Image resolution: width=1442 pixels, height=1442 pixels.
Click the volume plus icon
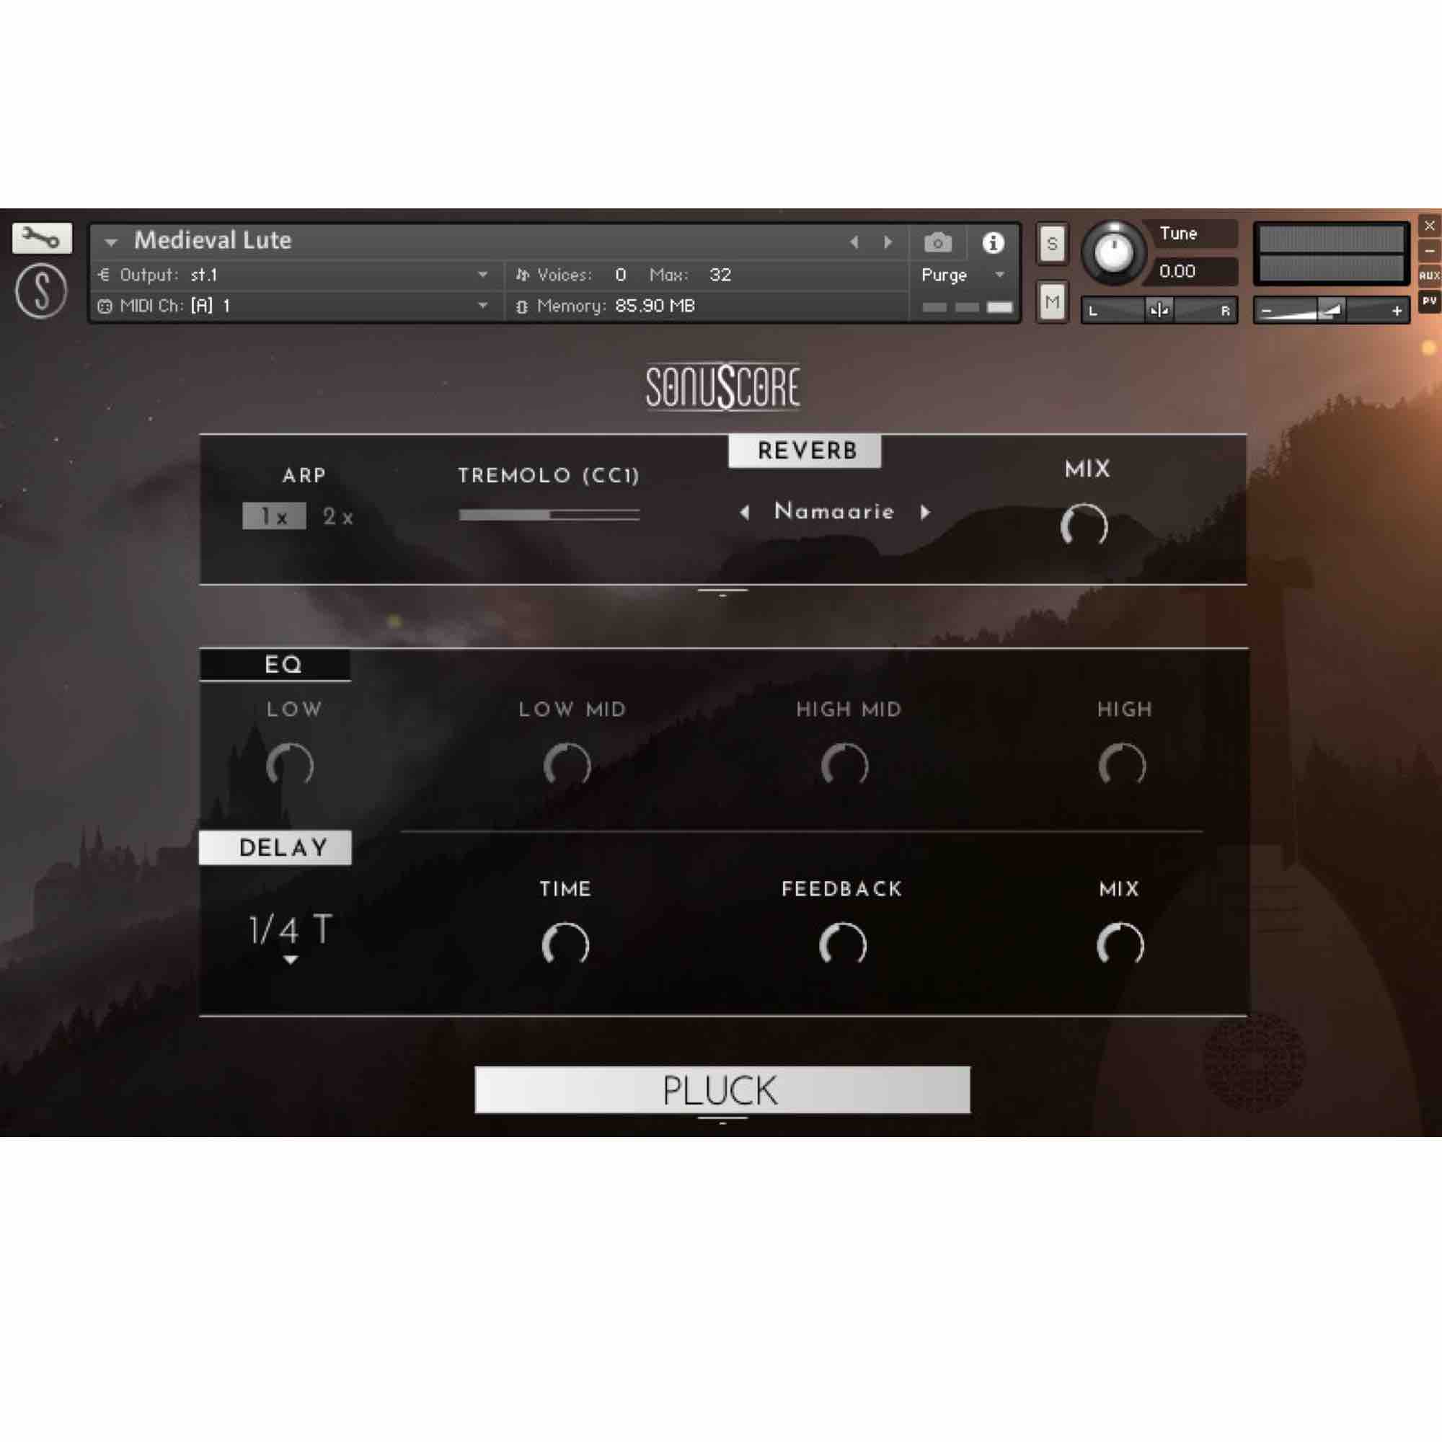tap(1397, 311)
